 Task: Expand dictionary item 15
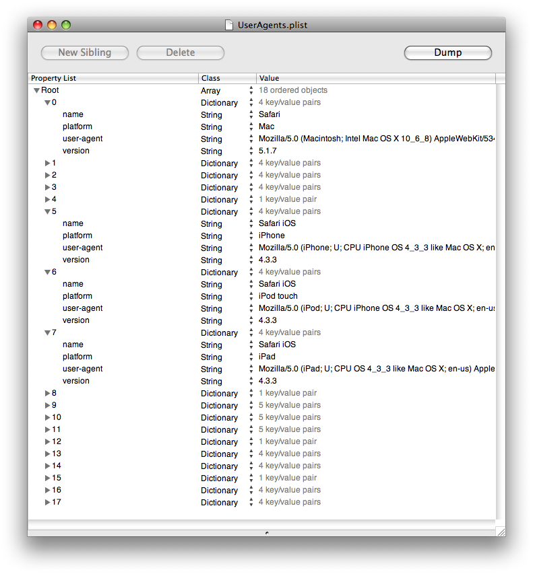pyautogui.click(x=48, y=478)
